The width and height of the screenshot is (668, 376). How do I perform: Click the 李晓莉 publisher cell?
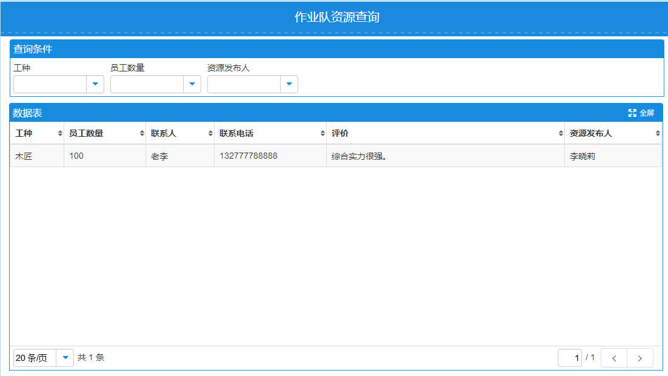(583, 156)
